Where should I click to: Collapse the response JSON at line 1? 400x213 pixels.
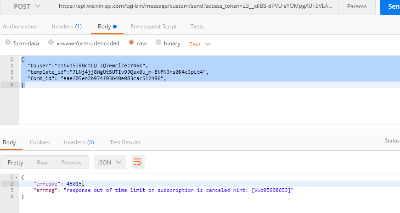(17, 177)
